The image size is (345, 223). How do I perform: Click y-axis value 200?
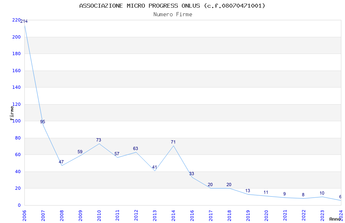pos(16,37)
